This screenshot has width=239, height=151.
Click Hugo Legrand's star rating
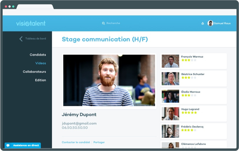tap(189, 113)
